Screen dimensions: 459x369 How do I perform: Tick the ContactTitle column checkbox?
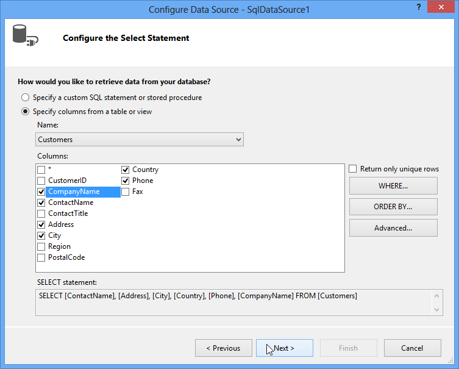pos(41,213)
